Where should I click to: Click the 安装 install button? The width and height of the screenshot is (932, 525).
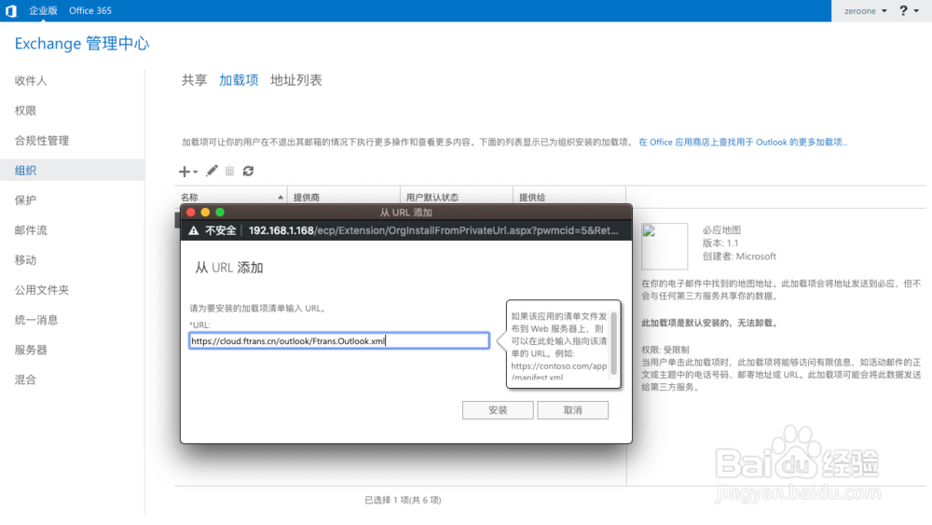point(498,410)
